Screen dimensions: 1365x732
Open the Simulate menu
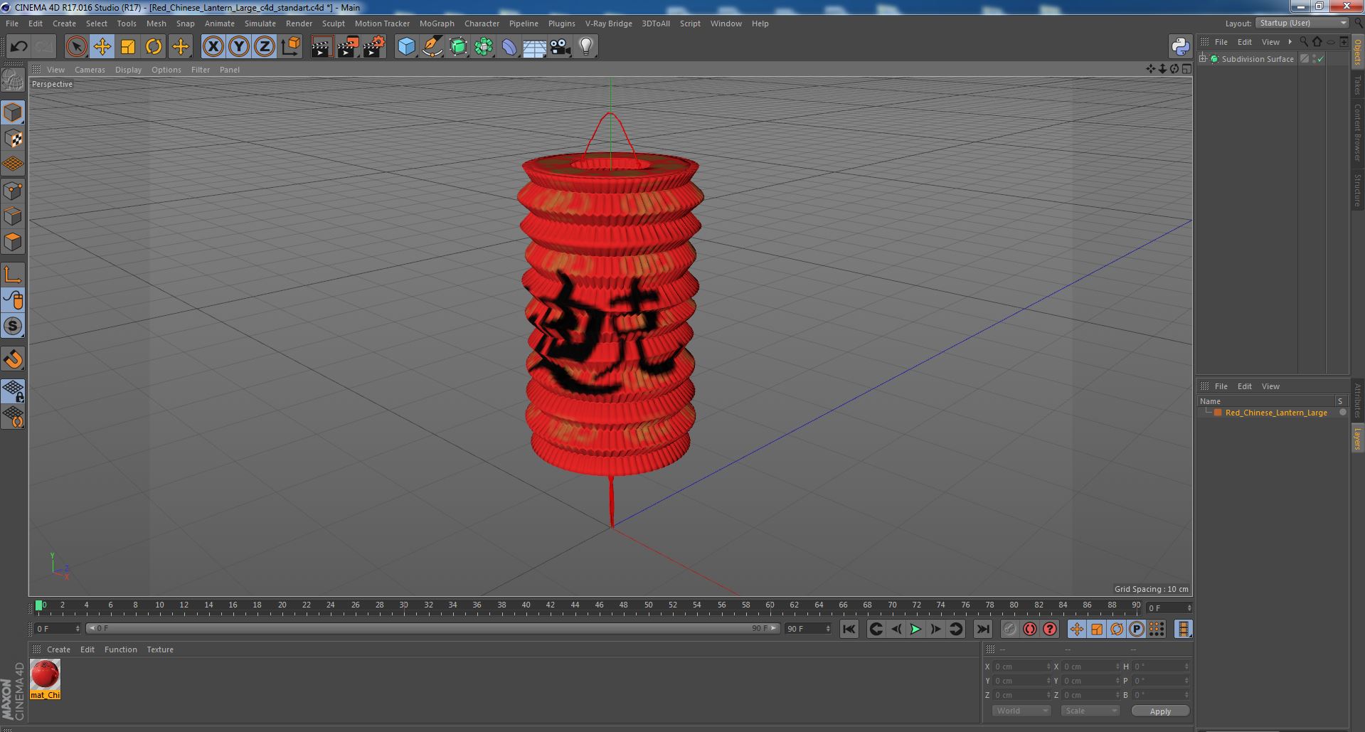click(x=260, y=23)
